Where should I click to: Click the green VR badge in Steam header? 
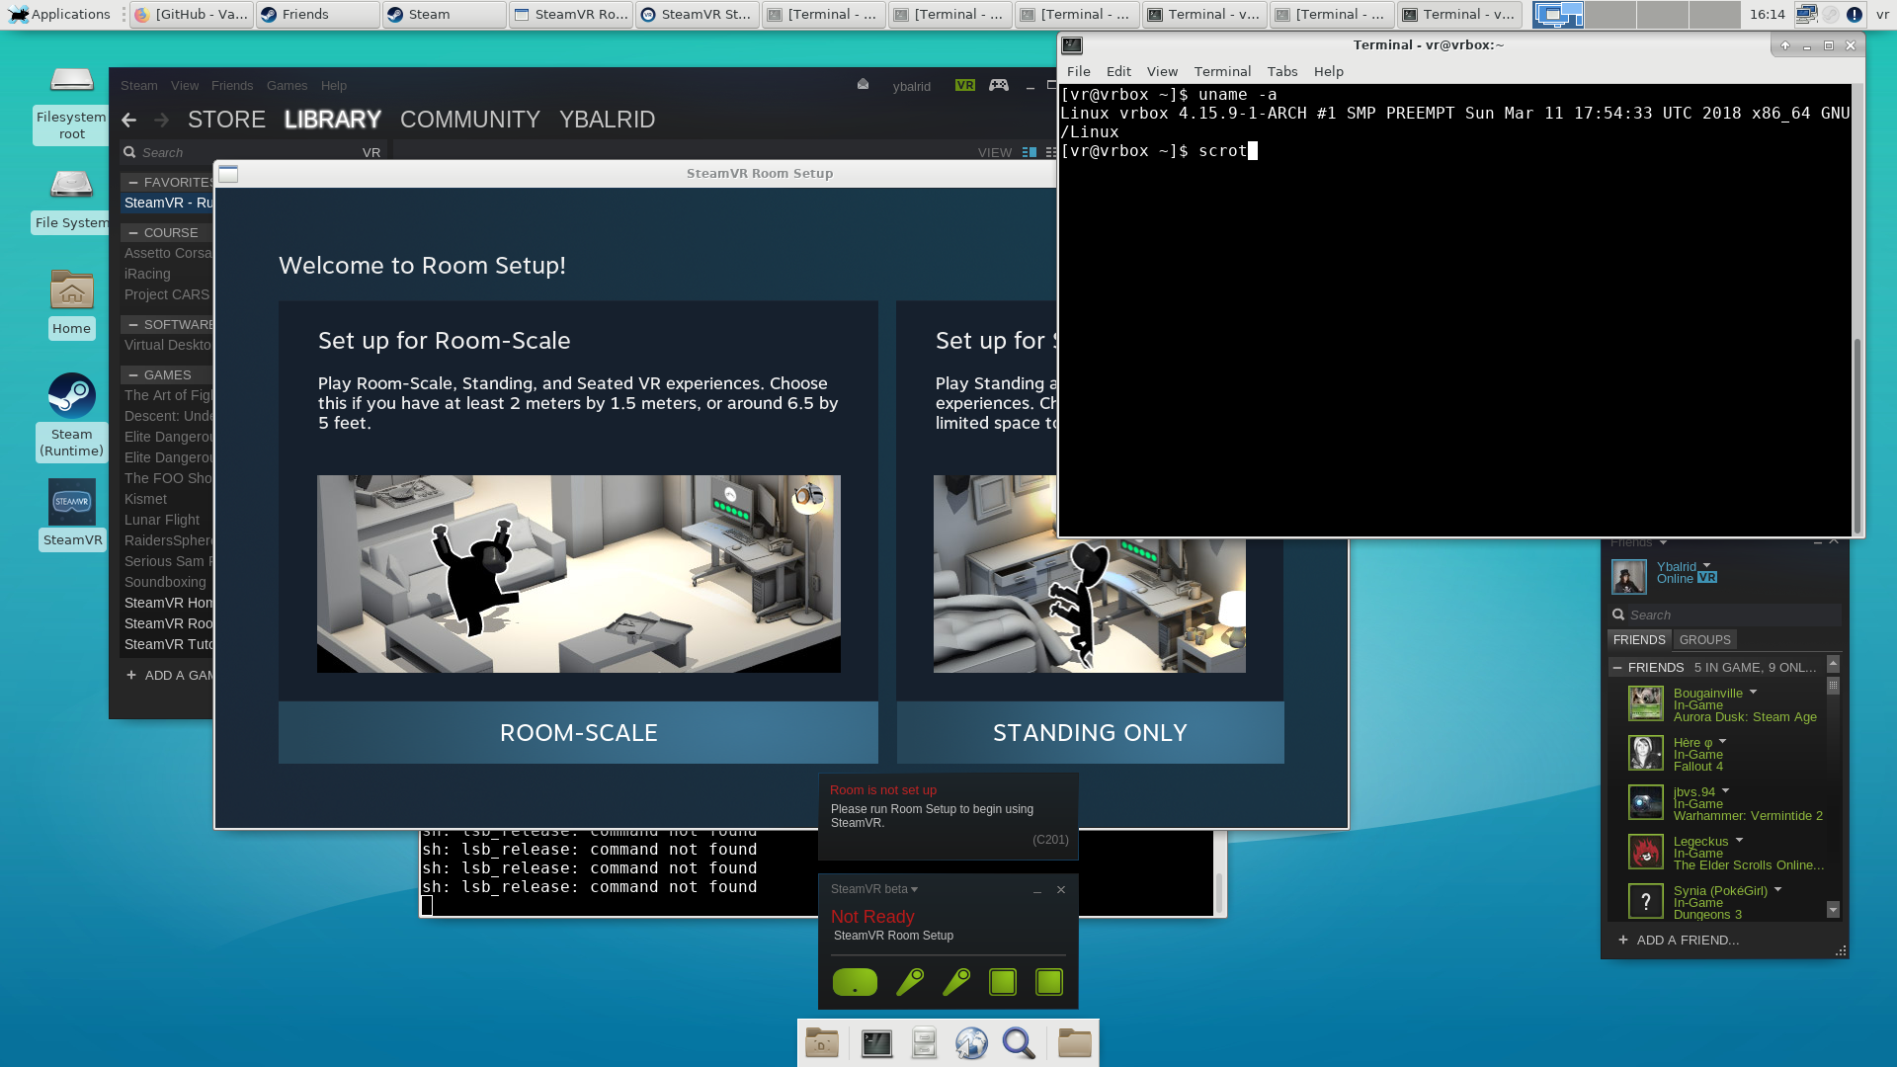point(965,85)
